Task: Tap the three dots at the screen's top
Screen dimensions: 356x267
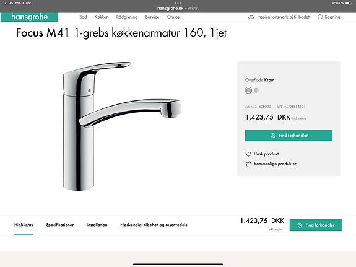Action: (x=178, y=3)
